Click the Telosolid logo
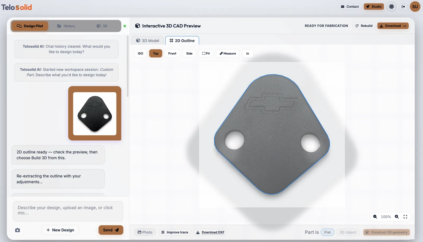 16,7
